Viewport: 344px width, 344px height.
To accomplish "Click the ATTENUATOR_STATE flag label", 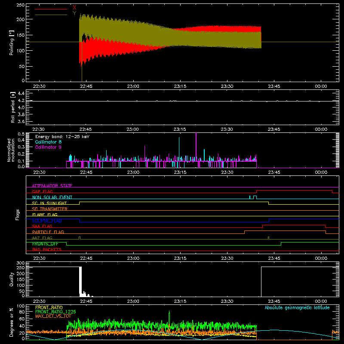I will coord(52,186).
